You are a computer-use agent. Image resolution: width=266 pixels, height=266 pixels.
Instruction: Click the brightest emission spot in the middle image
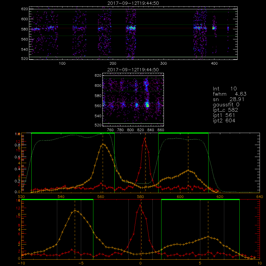(x=147, y=106)
